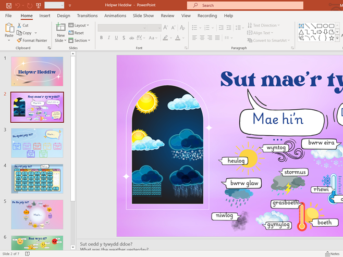Click the Cut scissors icon
The height and width of the screenshot is (257, 343).
(19, 25)
